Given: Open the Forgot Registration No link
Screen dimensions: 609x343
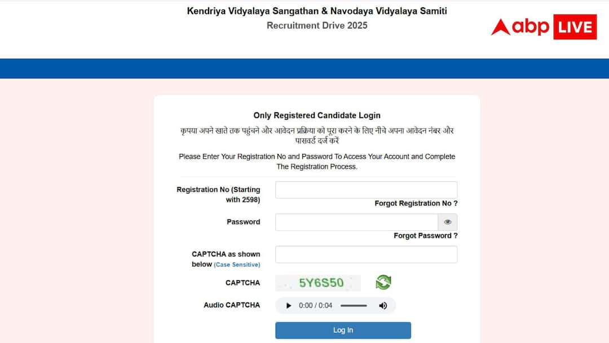Looking at the screenshot, I should pyautogui.click(x=416, y=204).
